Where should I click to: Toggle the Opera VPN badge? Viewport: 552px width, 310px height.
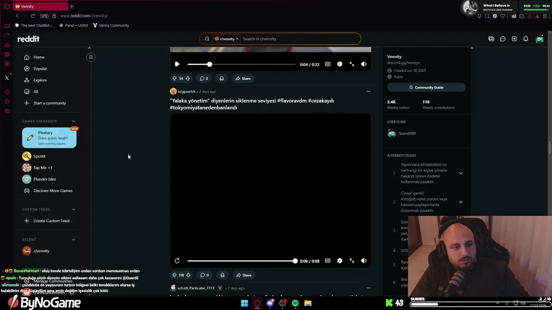(44, 16)
